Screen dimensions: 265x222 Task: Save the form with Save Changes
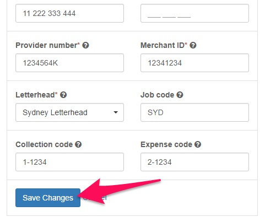(48, 198)
